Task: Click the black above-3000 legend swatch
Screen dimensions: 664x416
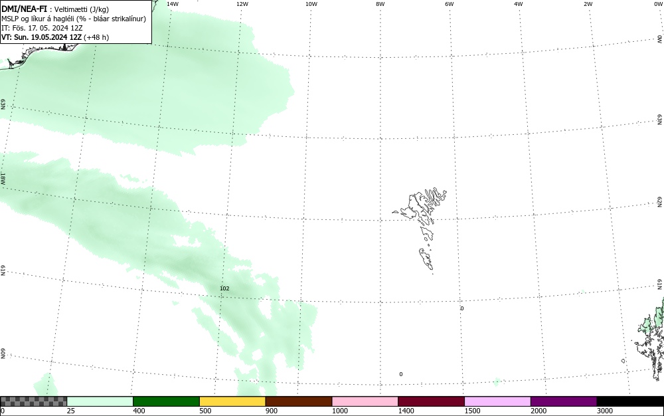Action: click(x=630, y=401)
